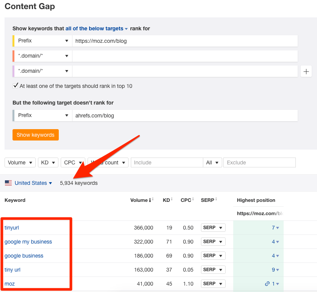
Task: Toggle 'At least one target in top 10' checkbox
Action: pyautogui.click(x=16, y=86)
